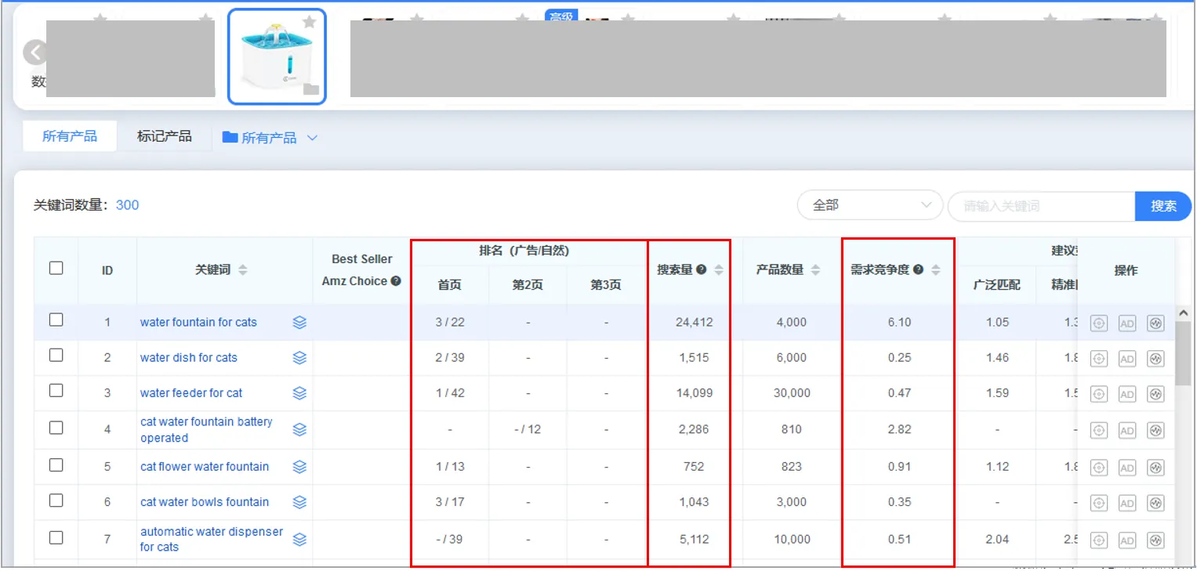Click trend icon for cat water bowls fountain
The image size is (1197, 571).
pos(1155,502)
